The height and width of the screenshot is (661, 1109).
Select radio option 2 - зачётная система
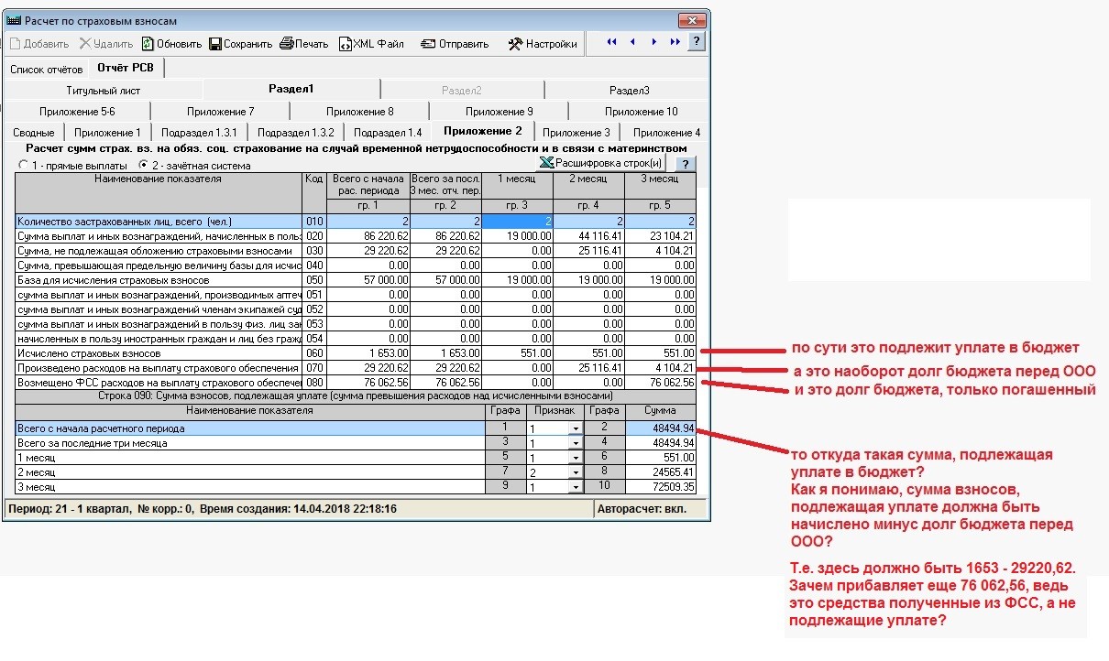[x=143, y=166]
